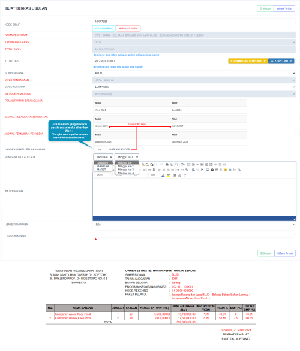Viewport: 300px width, 351px height.
Task: Click Paste as plain text icon
Action: (148, 164)
